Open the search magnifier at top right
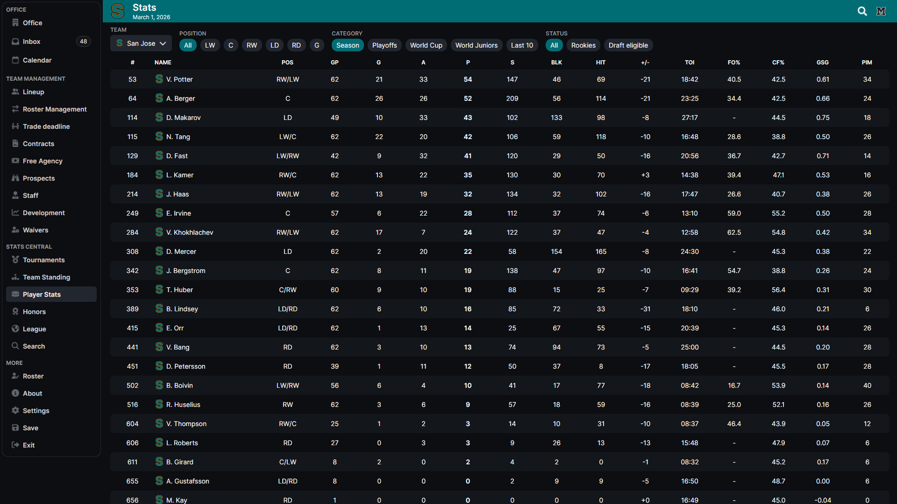The width and height of the screenshot is (897, 504). tap(862, 11)
